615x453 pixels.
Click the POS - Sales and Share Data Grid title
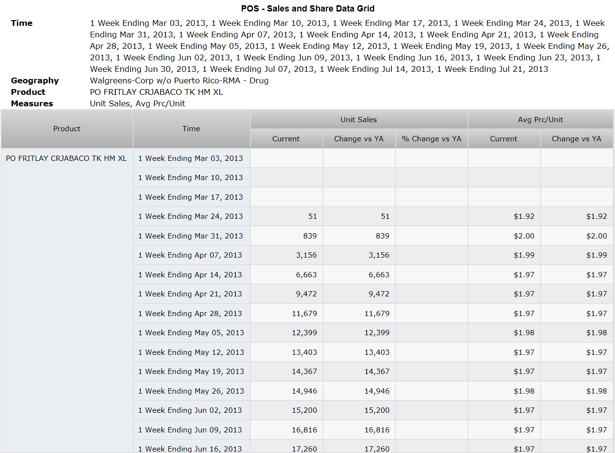click(307, 9)
